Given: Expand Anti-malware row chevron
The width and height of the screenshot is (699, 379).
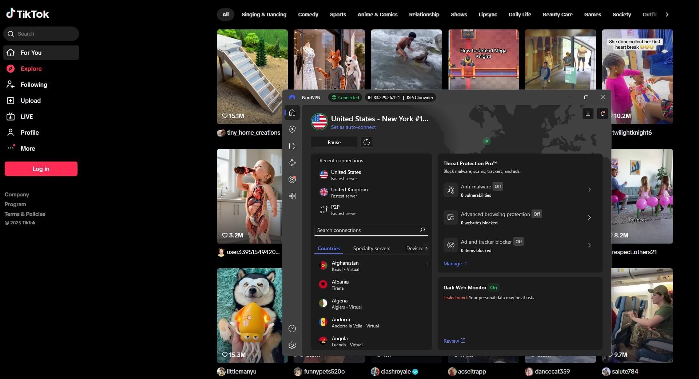Looking at the screenshot, I should click(x=589, y=190).
